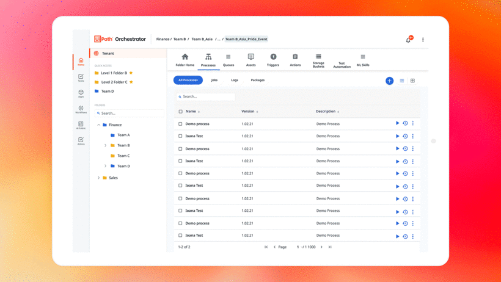
Task: Jump to the last page
Action: coord(330,247)
